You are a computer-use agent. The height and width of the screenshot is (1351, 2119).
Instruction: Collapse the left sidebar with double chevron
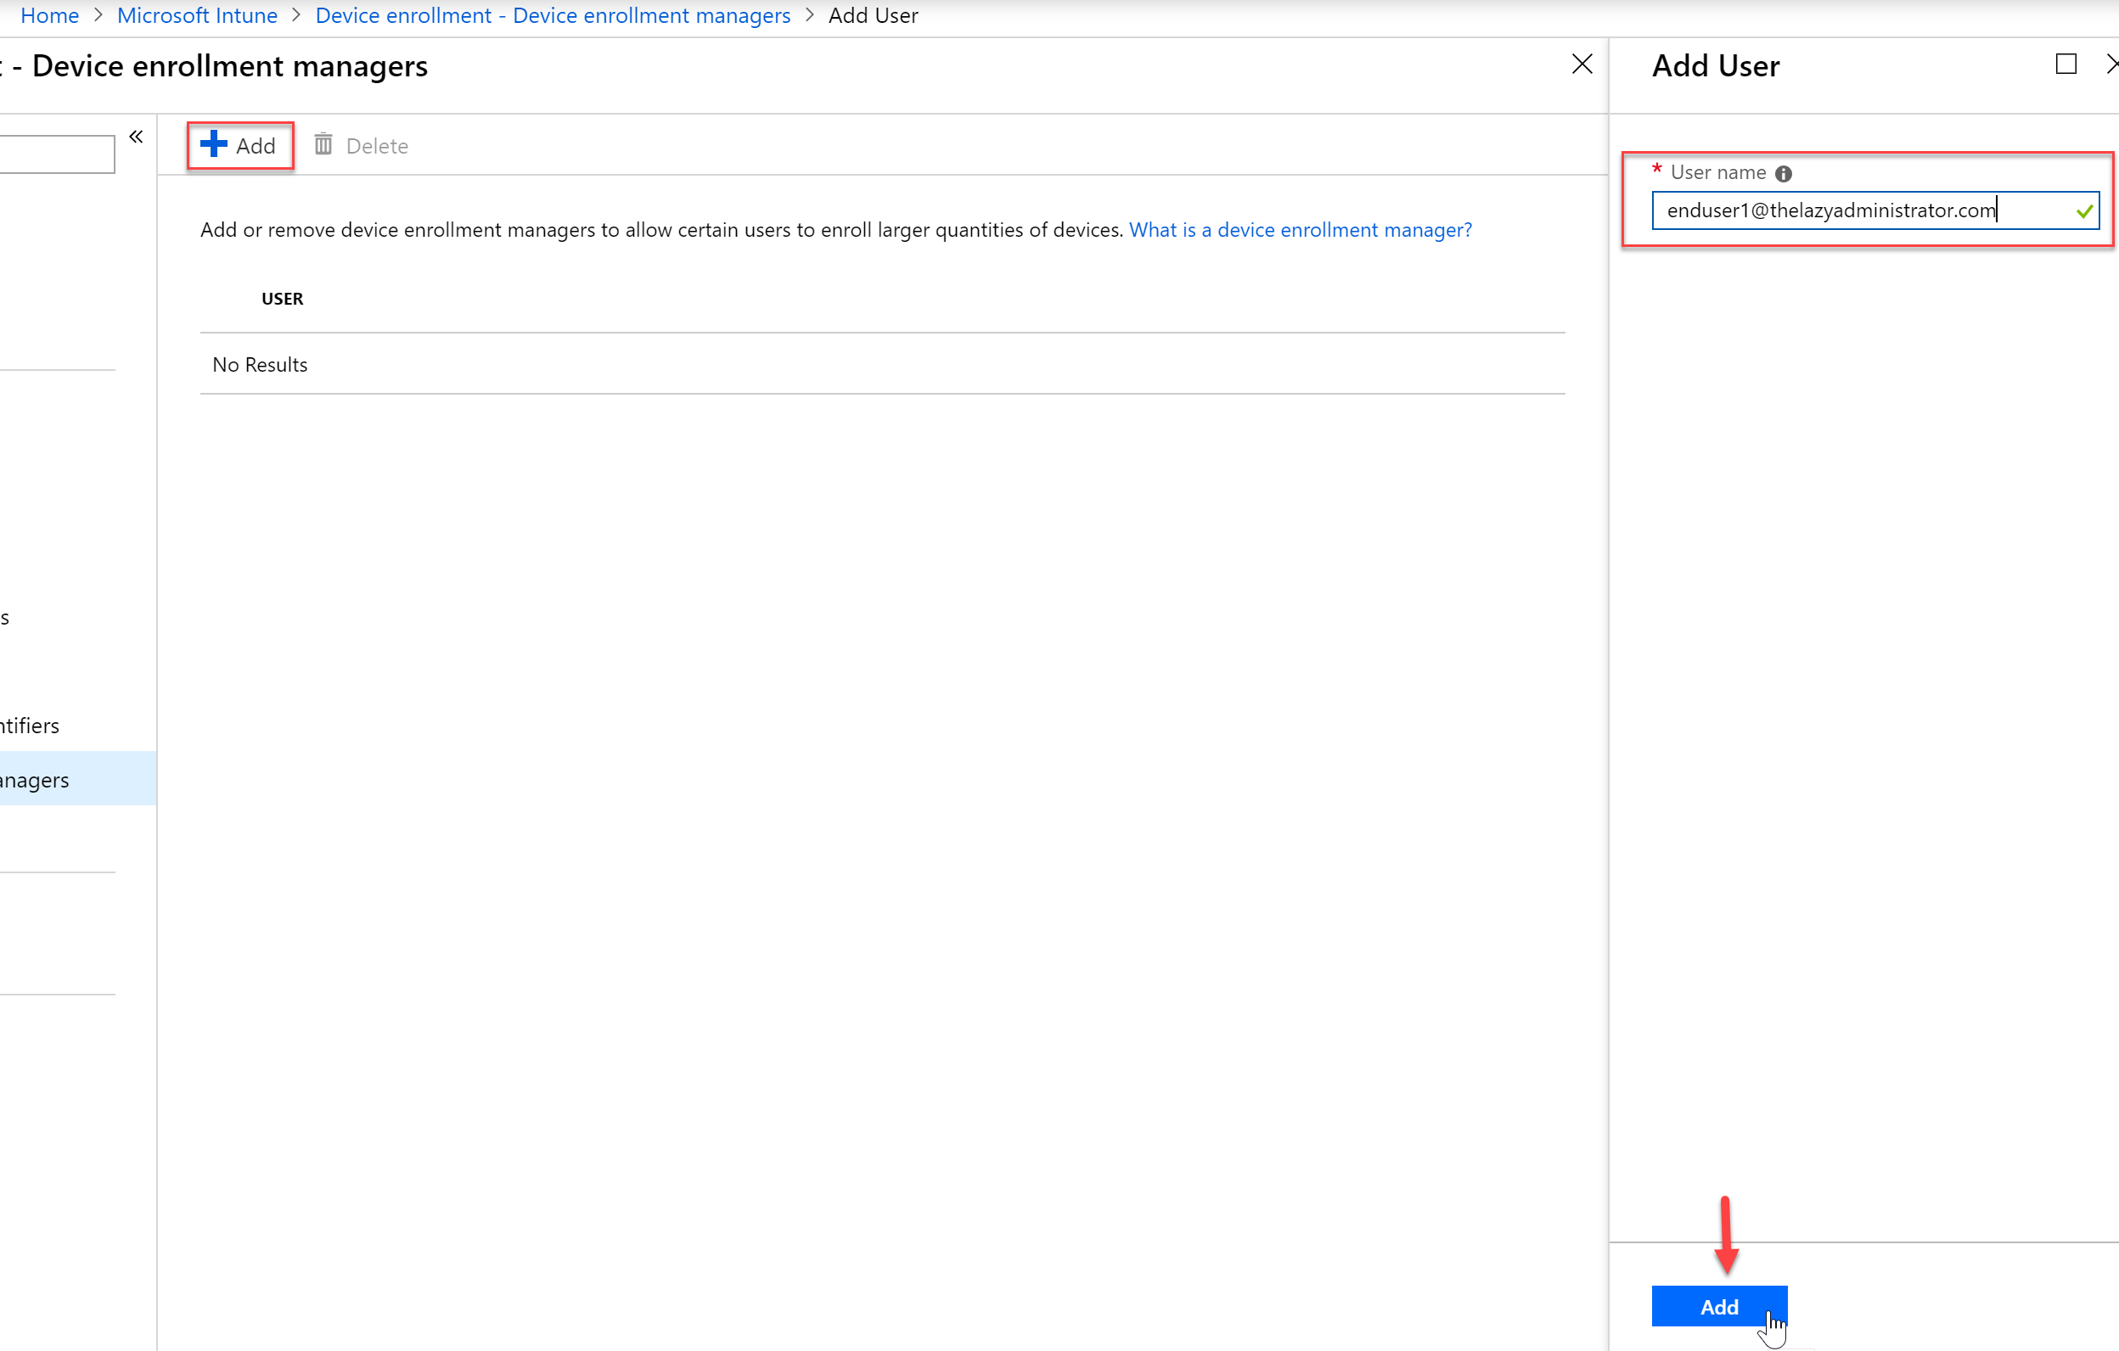point(136,137)
